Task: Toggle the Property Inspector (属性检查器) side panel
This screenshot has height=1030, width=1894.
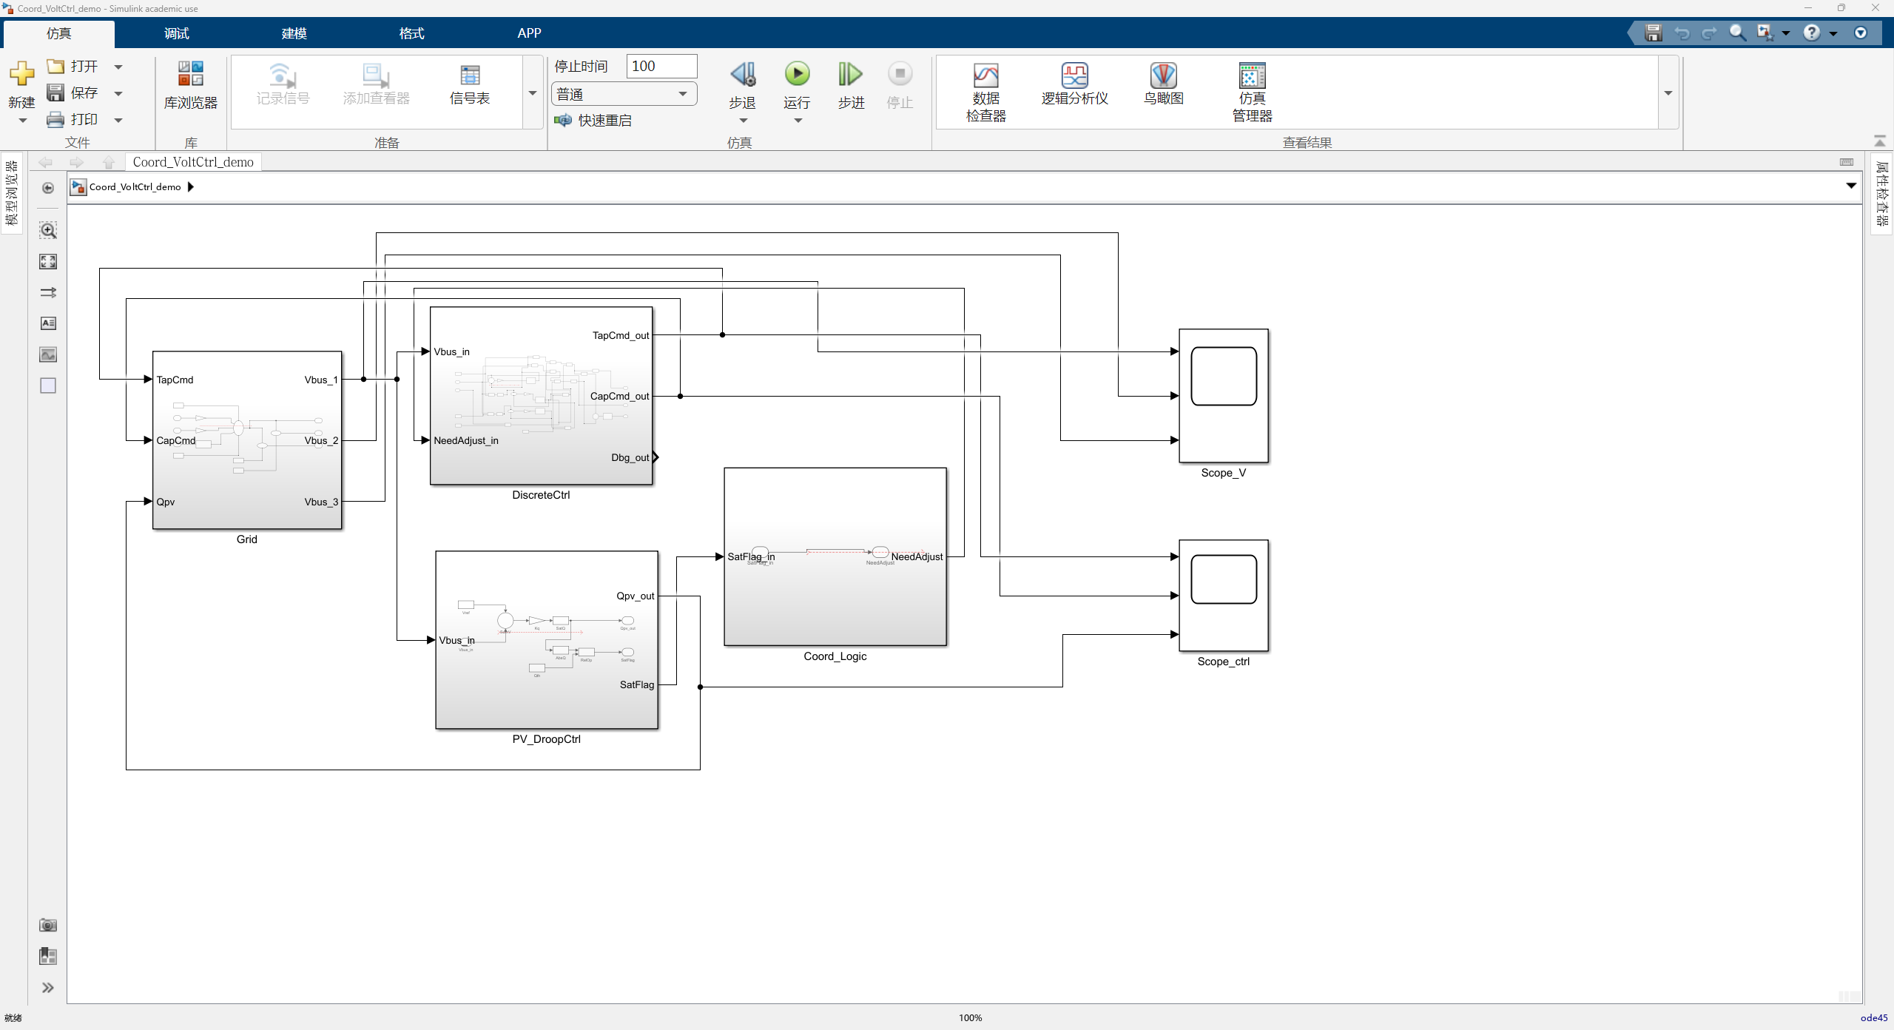Action: (x=1881, y=192)
